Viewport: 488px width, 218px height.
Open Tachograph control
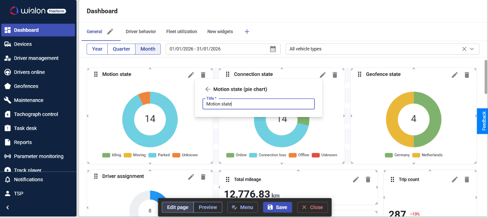click(x=38, y=114)
